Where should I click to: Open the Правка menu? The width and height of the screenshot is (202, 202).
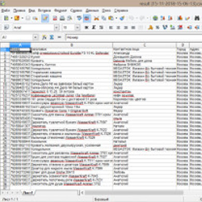(x=19, y=10)
